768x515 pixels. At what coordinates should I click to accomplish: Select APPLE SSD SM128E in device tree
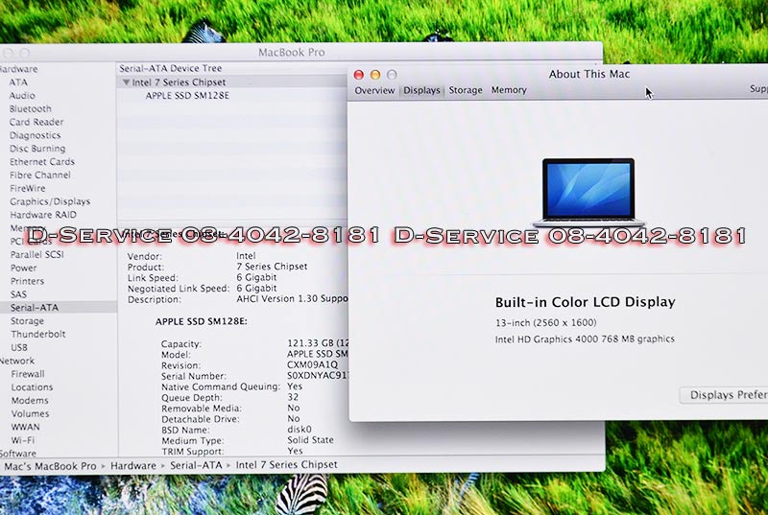click(x=187, y=95)
